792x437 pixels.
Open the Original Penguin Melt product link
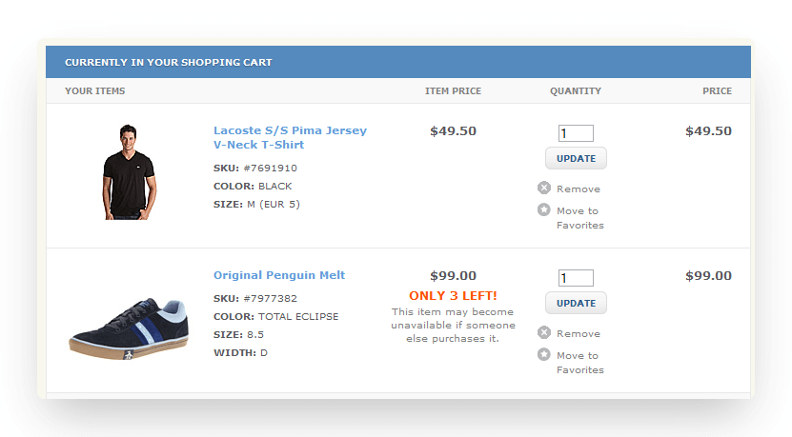pos(279,275)
